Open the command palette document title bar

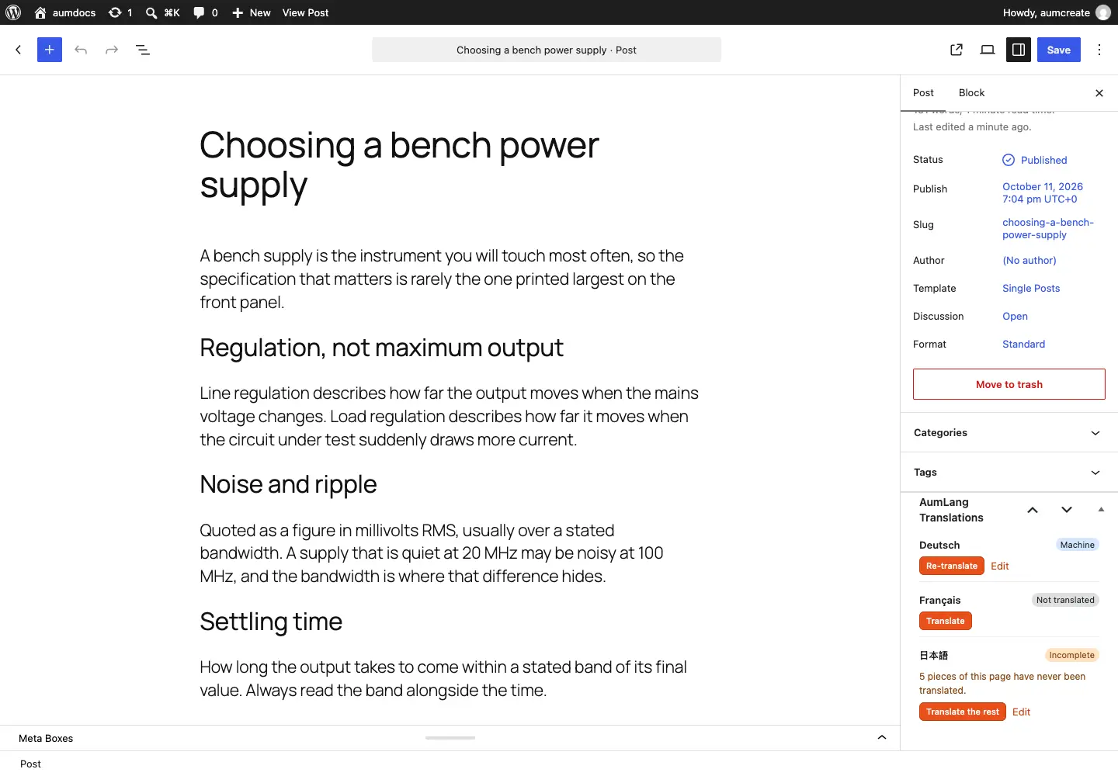click(547, 50)
